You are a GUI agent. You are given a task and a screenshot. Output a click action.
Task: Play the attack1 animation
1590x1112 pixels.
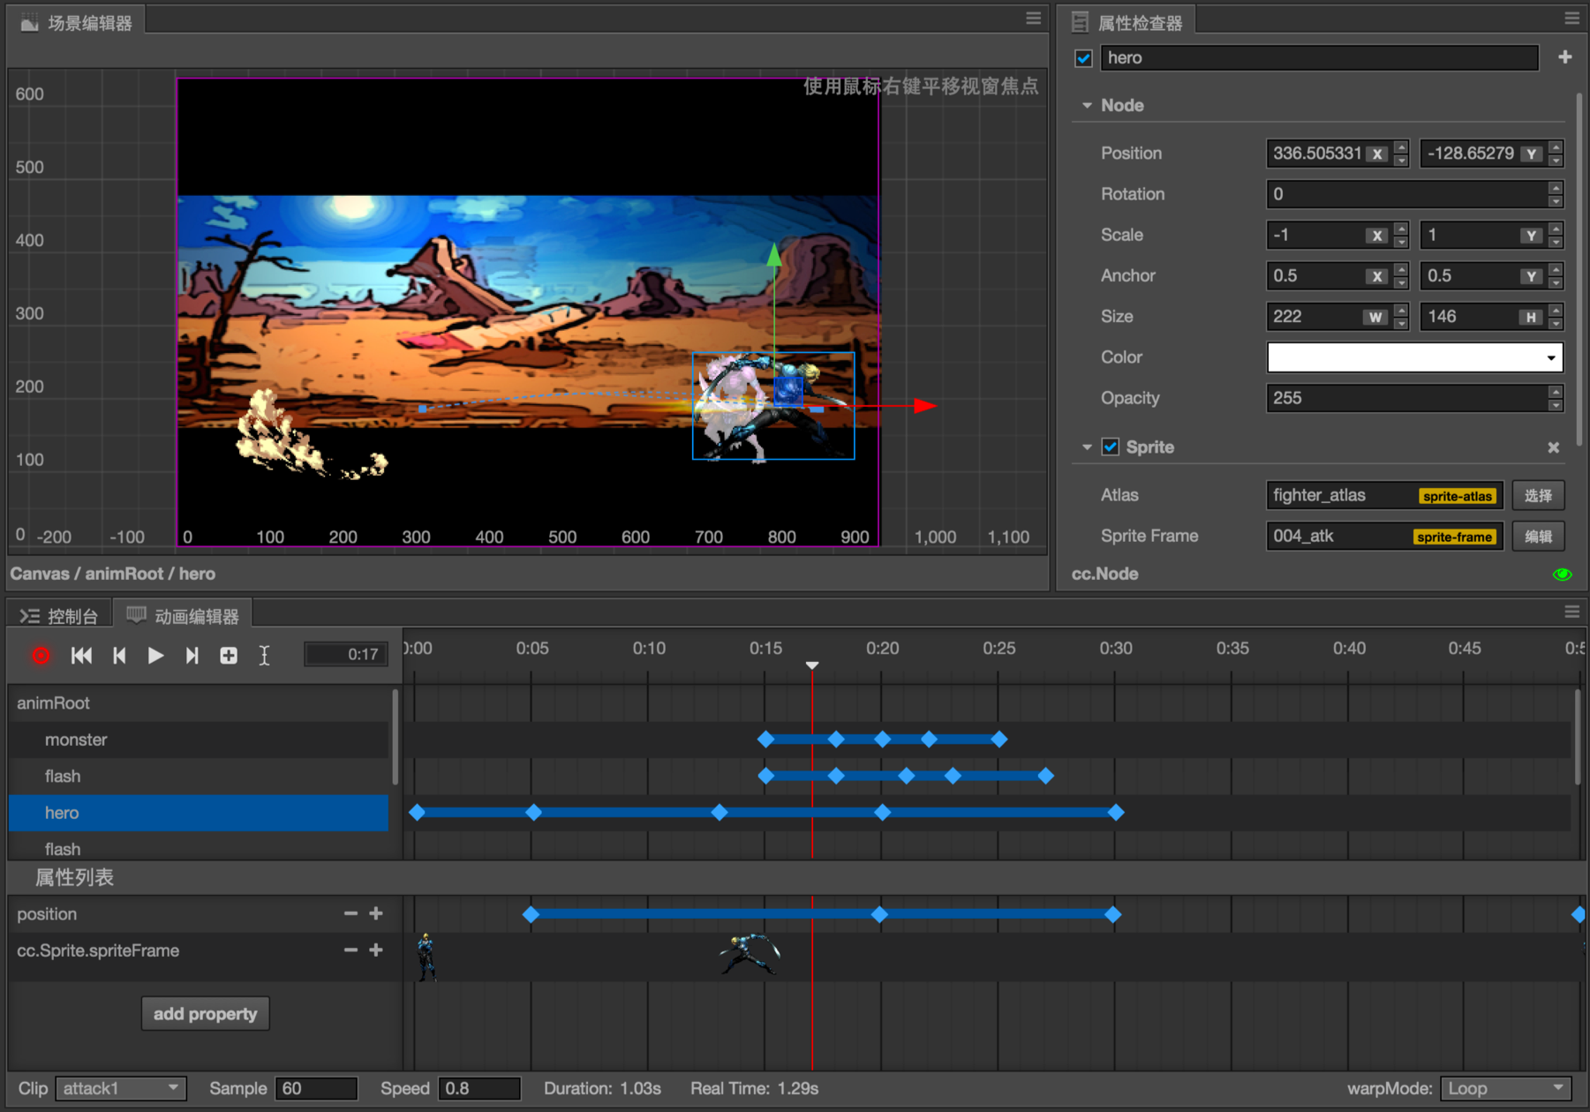click(155, 656)
